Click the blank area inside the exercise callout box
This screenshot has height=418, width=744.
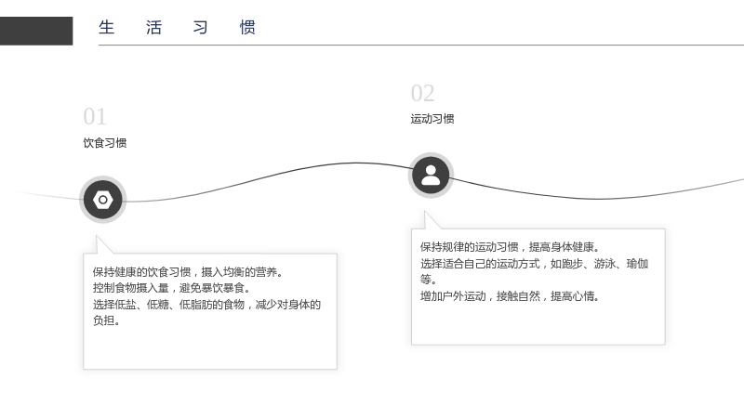click(538, 323)
